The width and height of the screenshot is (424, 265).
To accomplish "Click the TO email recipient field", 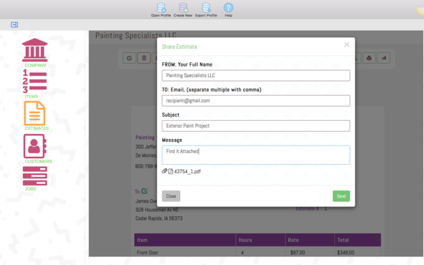I will (256, 101).
